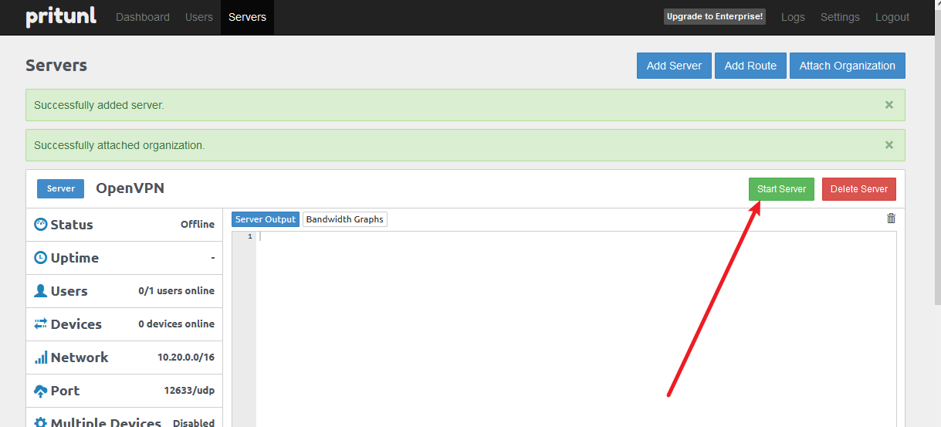This screenshot has width=941, height=427.
Task: Switch to the Server Output tab
Action: 266,219
